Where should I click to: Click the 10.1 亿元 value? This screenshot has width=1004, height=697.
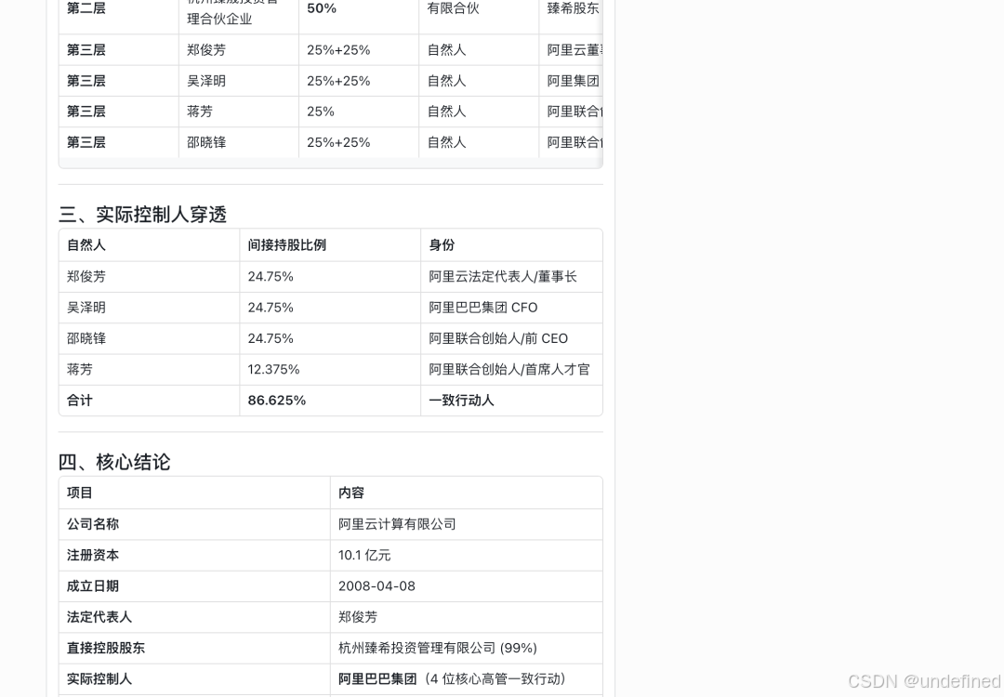coord(364,555)
